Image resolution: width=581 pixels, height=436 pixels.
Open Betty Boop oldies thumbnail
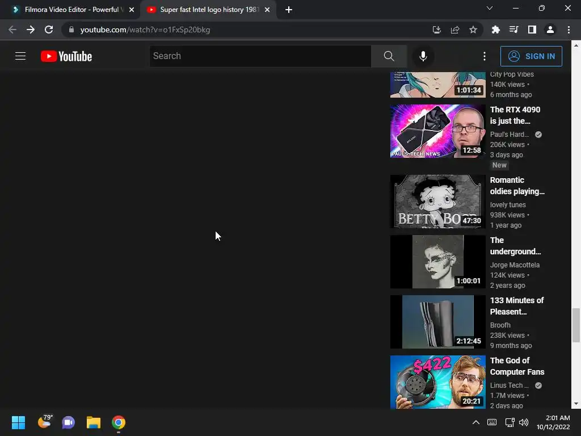437,202
